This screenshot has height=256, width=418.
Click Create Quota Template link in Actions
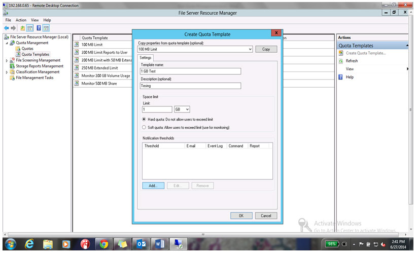365,53
